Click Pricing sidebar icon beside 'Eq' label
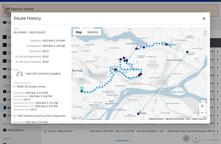Screen dimensions: 221x144 5,69
